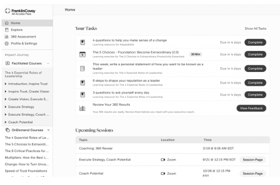Expand the Coach Potential module
The width and height of the screenshot is (280, 185).
click(x=6, y=122)
